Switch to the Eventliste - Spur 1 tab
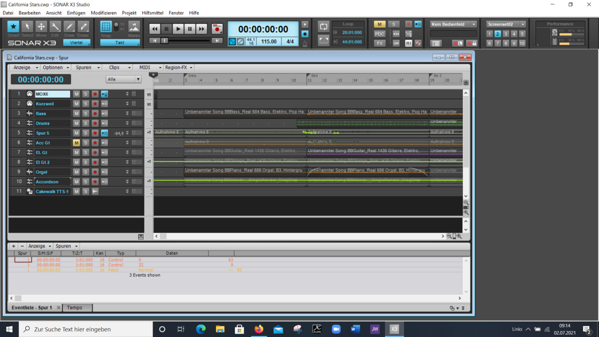This screenshot has width=599, height=337. coord(31,308)
